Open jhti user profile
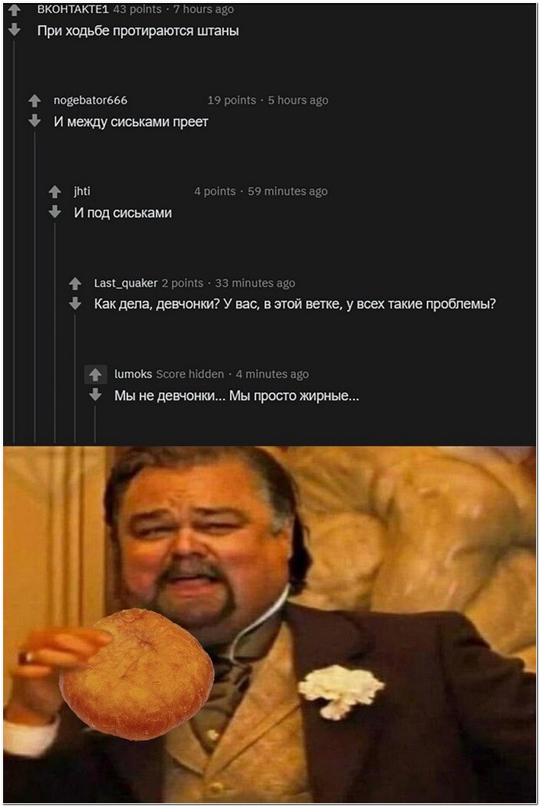The image size is (540, 807). point(81,191)
